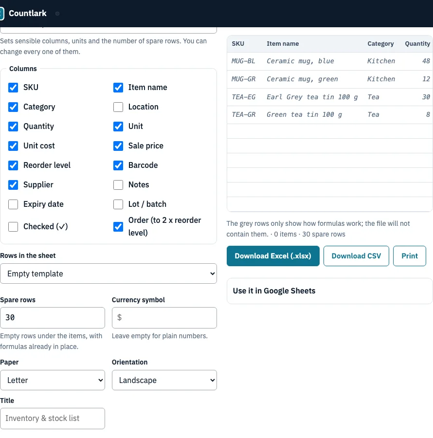Uncheck Order (to 2 x reorder level)

click(x=118, y=226)
